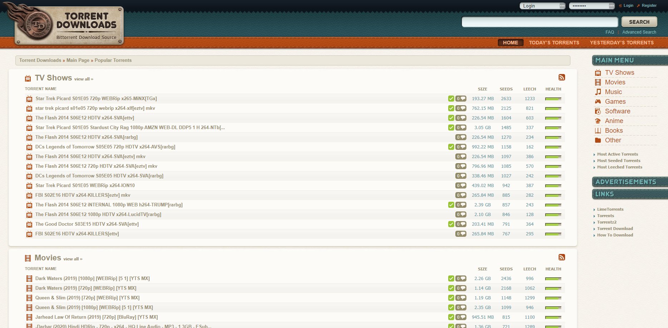Click the Movies section RSS feed icon

(x=561, y=257)
